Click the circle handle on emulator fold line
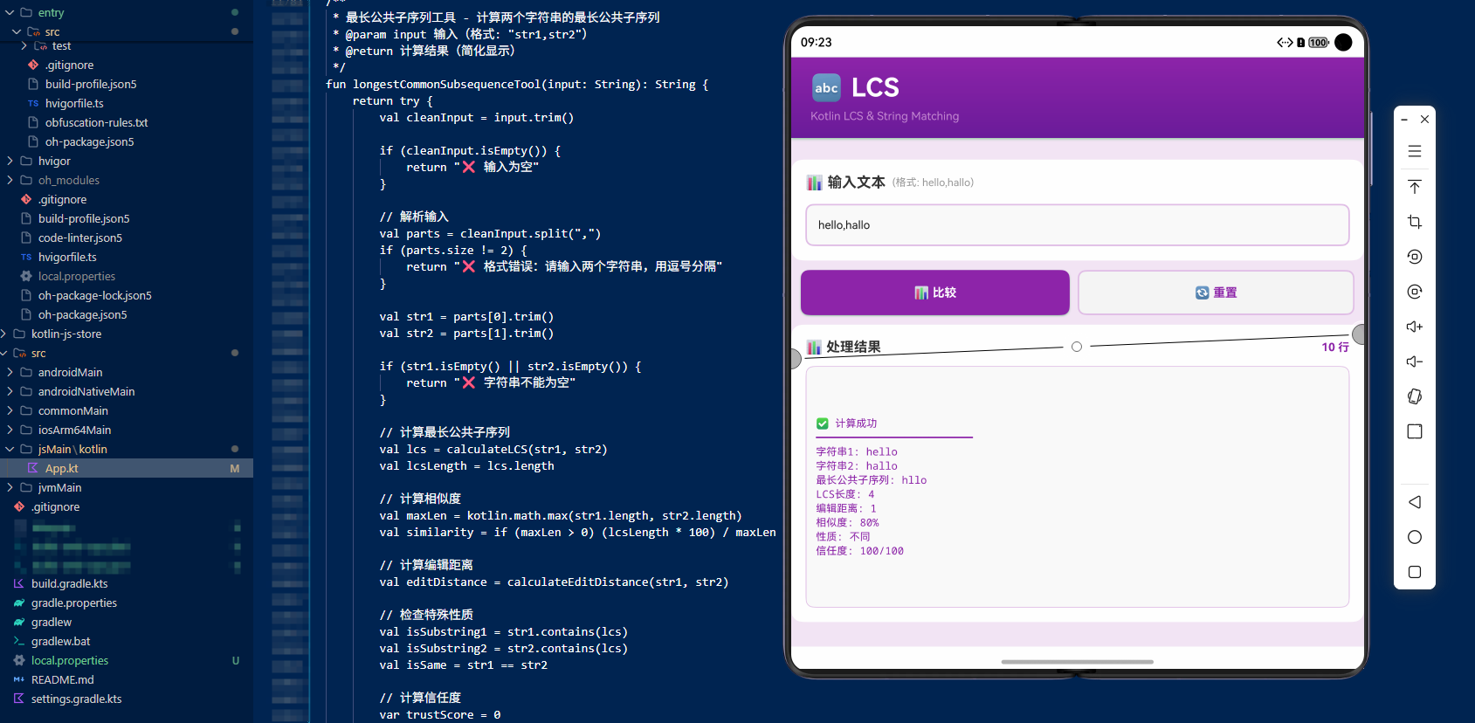Screen dimensions: 1475x723 point(1077,347)
